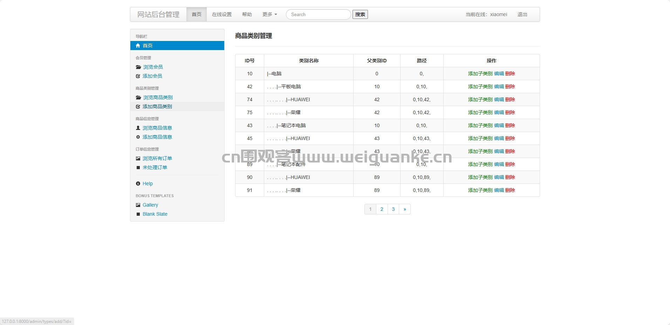Click 编辑 for ID 74 HUAWEI row

tap(499, 99)
